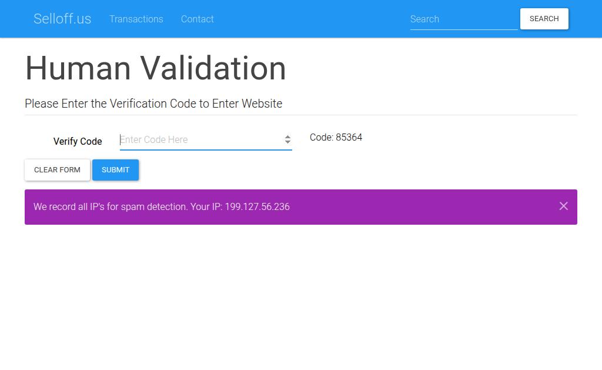Open the Selloff.us home logo link
The width and height of the screenshot is (602, 370).
(62, 19)
